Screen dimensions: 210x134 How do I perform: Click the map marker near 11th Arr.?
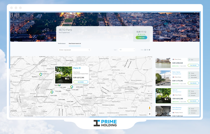tap(72, 87)
